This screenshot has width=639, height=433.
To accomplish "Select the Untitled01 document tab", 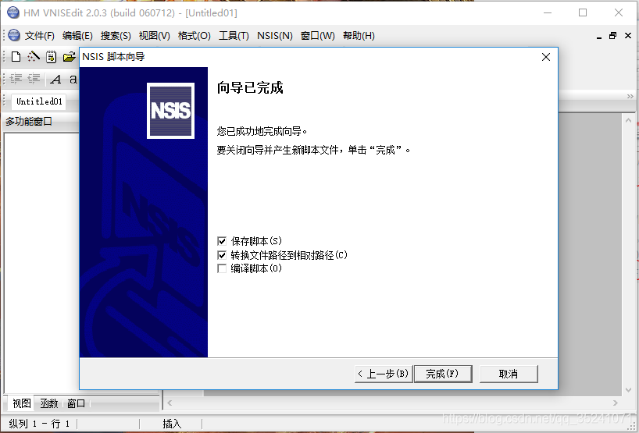I will point(39,101).
